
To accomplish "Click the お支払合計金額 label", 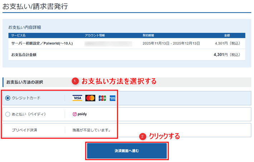I will pos(24,55).
